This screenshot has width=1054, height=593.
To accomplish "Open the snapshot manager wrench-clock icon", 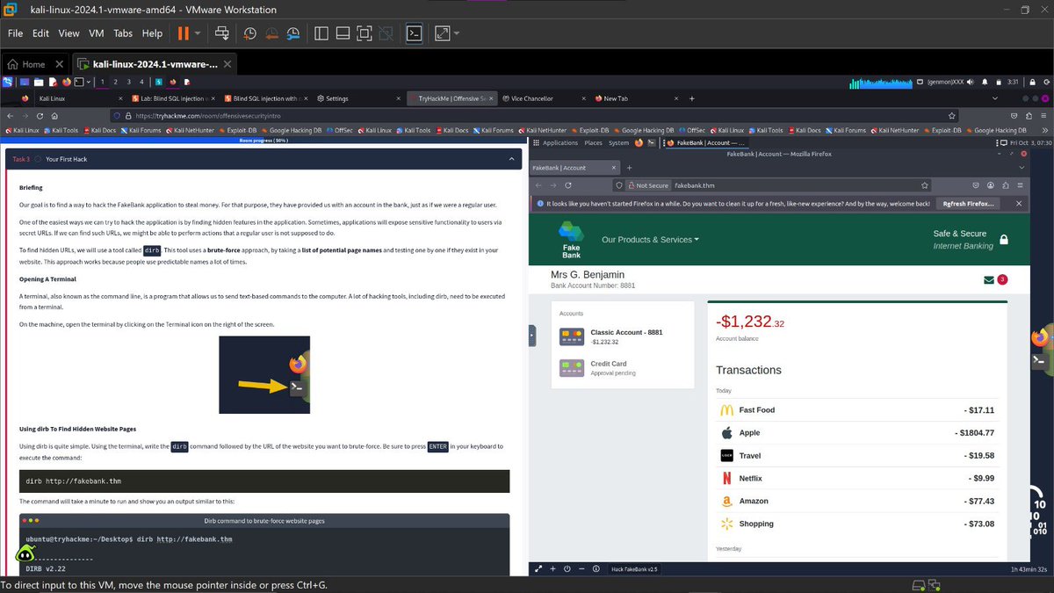I will tap(293, 33).
